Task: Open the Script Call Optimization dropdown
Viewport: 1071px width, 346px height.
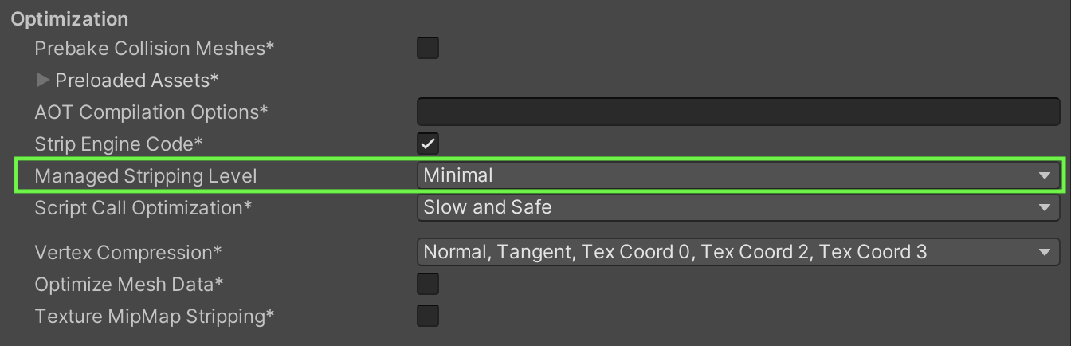Action: point(737,208)
